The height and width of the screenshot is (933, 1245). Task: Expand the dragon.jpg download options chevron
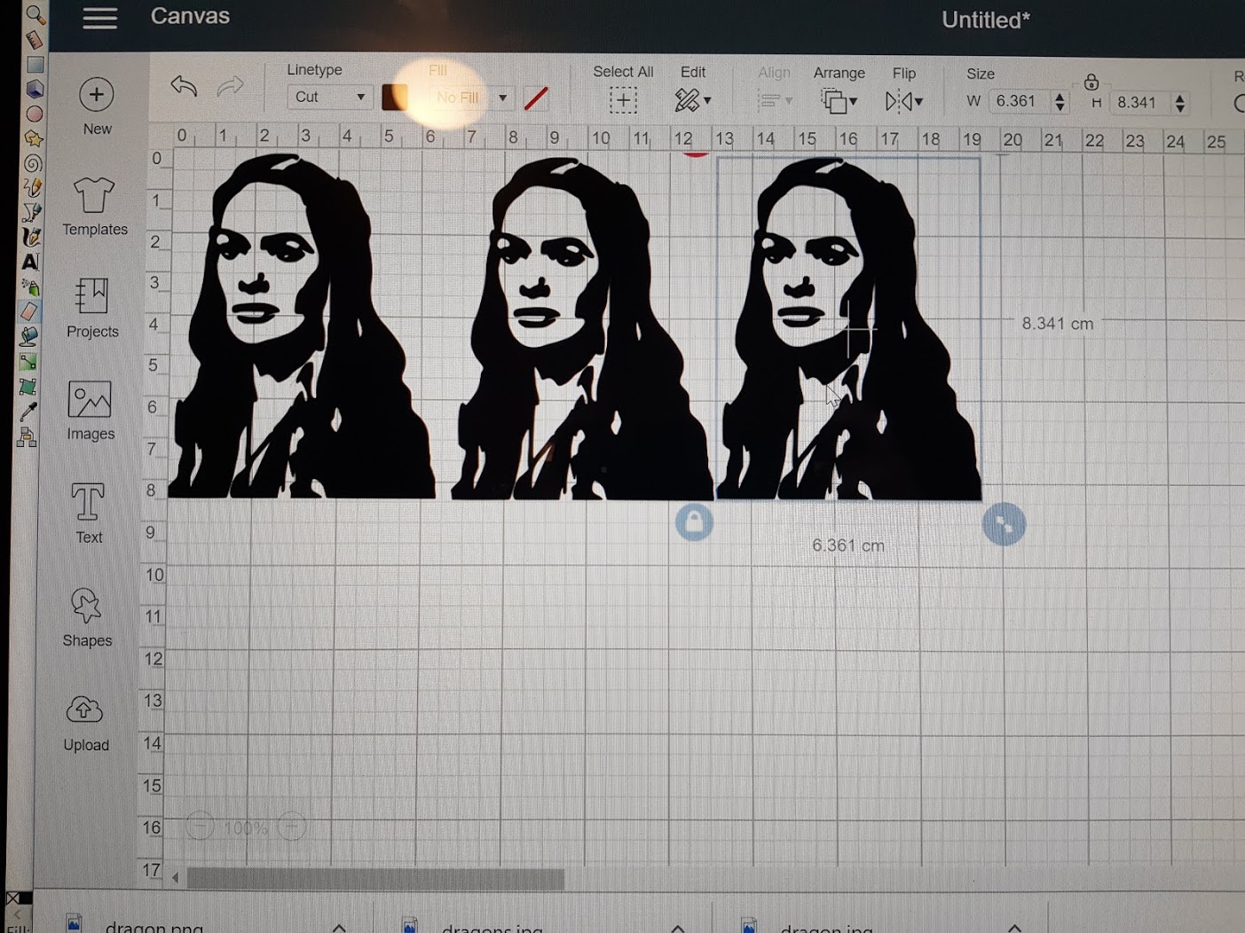tap(1015, 928)
